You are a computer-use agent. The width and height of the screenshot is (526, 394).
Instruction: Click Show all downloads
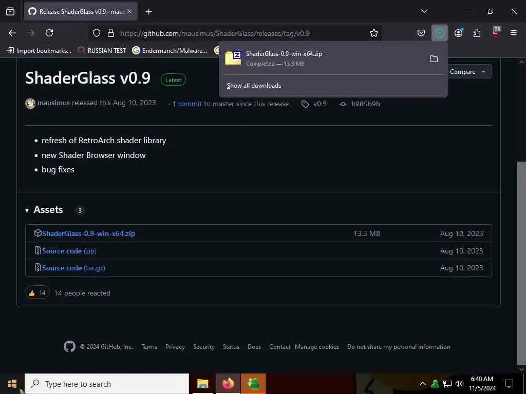(254, 86)
